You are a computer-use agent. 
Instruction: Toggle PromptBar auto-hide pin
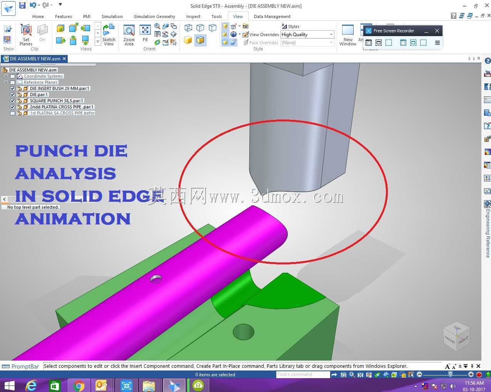[472, 366]
